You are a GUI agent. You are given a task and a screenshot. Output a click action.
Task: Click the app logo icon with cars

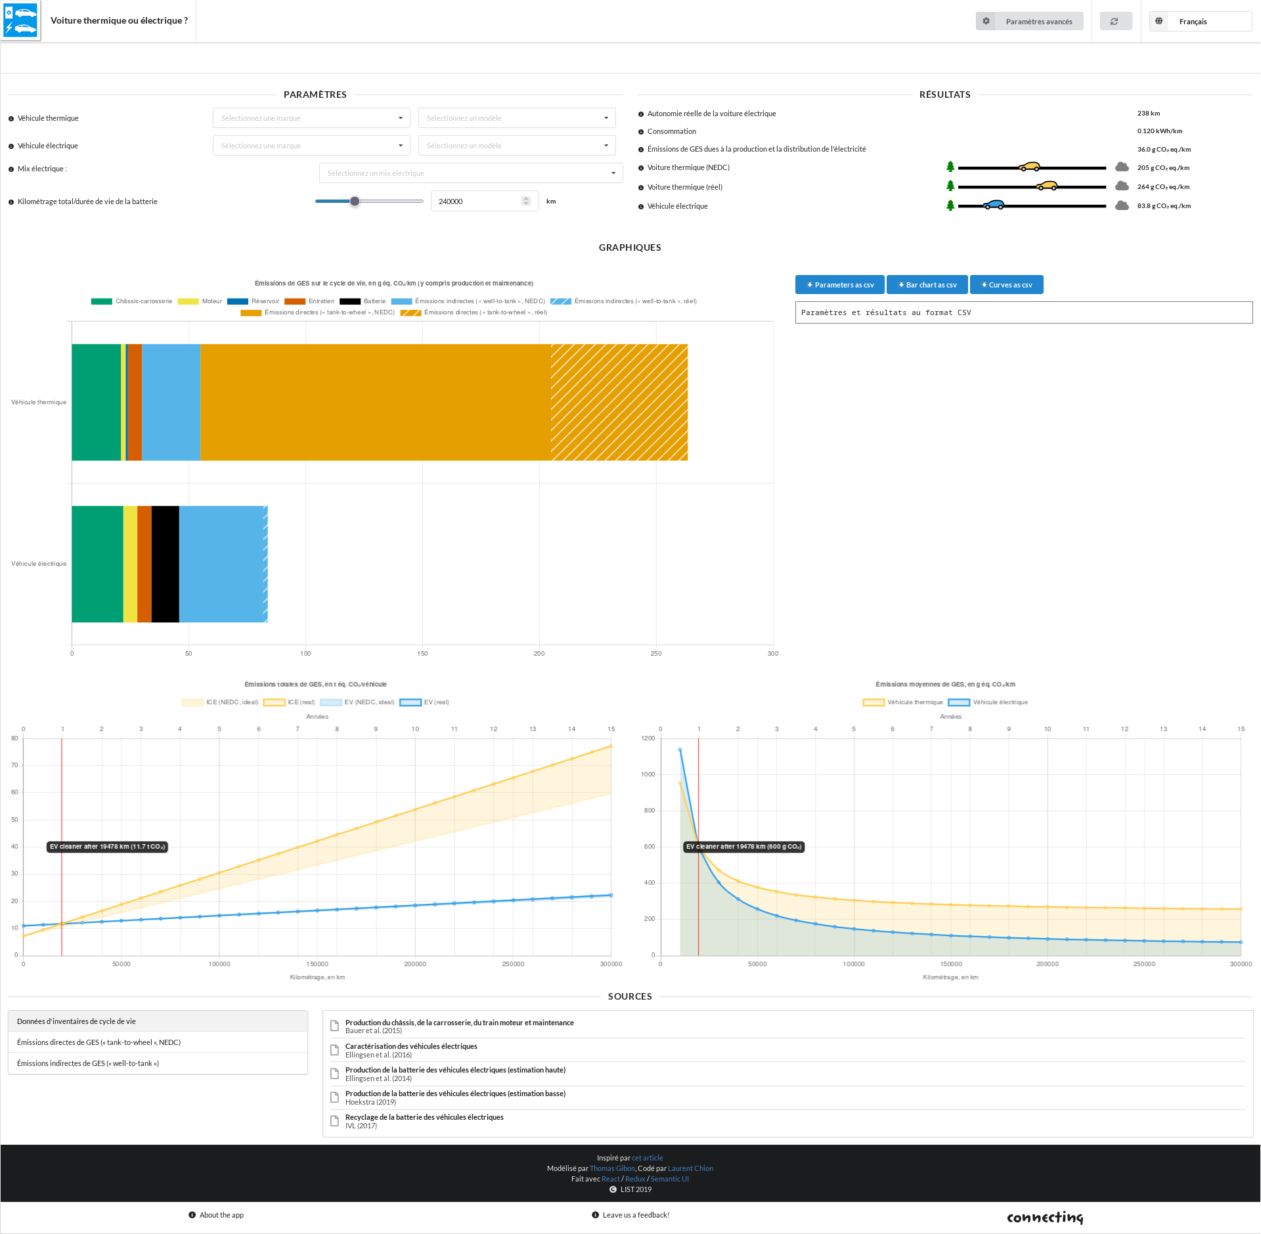[20, 20]
